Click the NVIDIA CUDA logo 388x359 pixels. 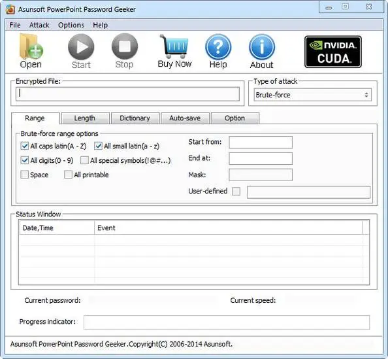pos(333,52)
